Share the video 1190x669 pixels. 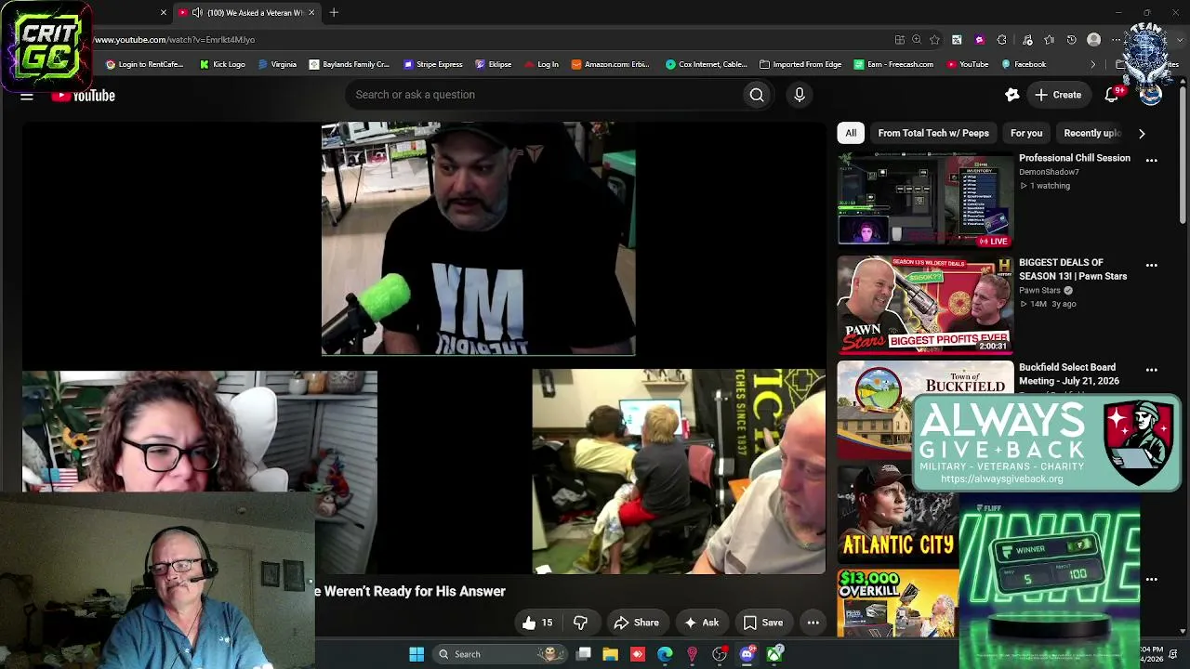(637, 623)
